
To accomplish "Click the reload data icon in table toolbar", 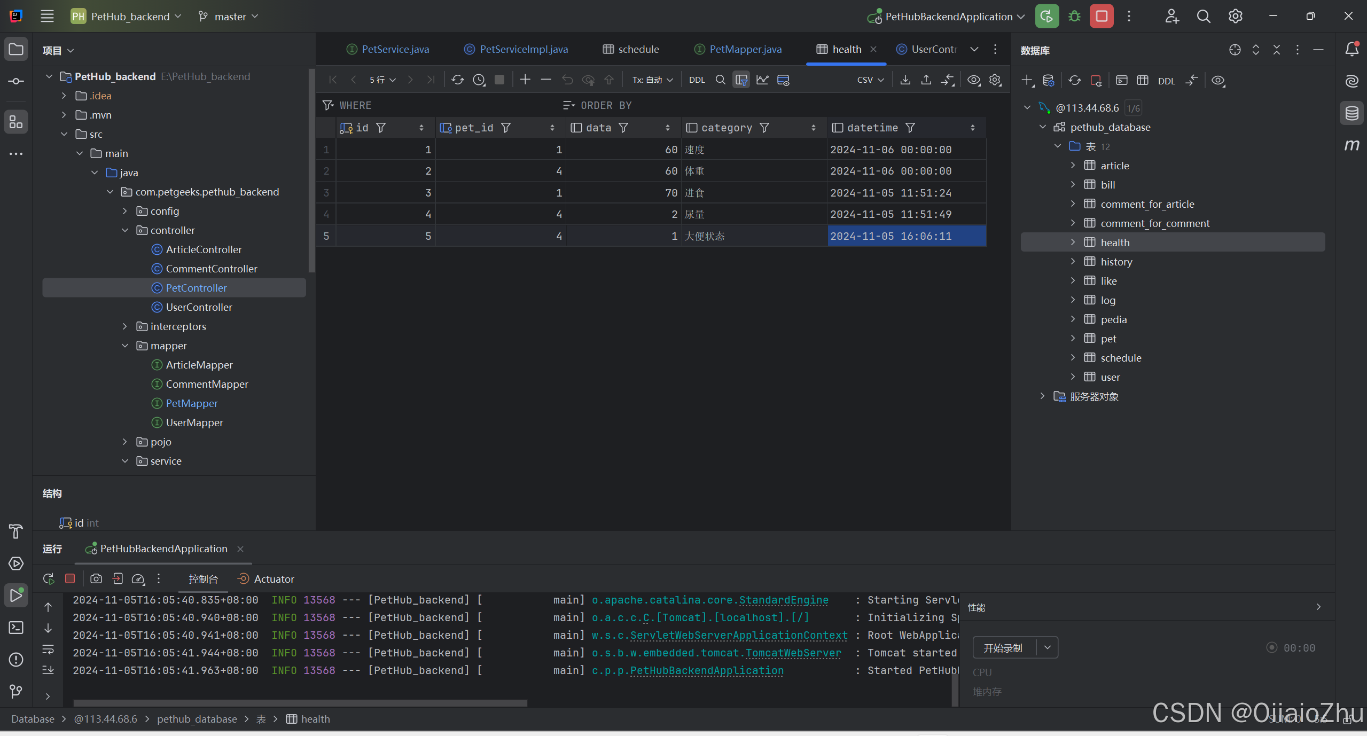I will point(457,80).
